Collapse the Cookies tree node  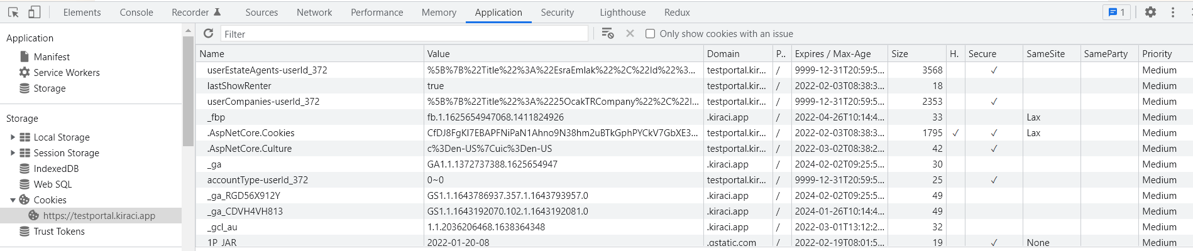13,200
